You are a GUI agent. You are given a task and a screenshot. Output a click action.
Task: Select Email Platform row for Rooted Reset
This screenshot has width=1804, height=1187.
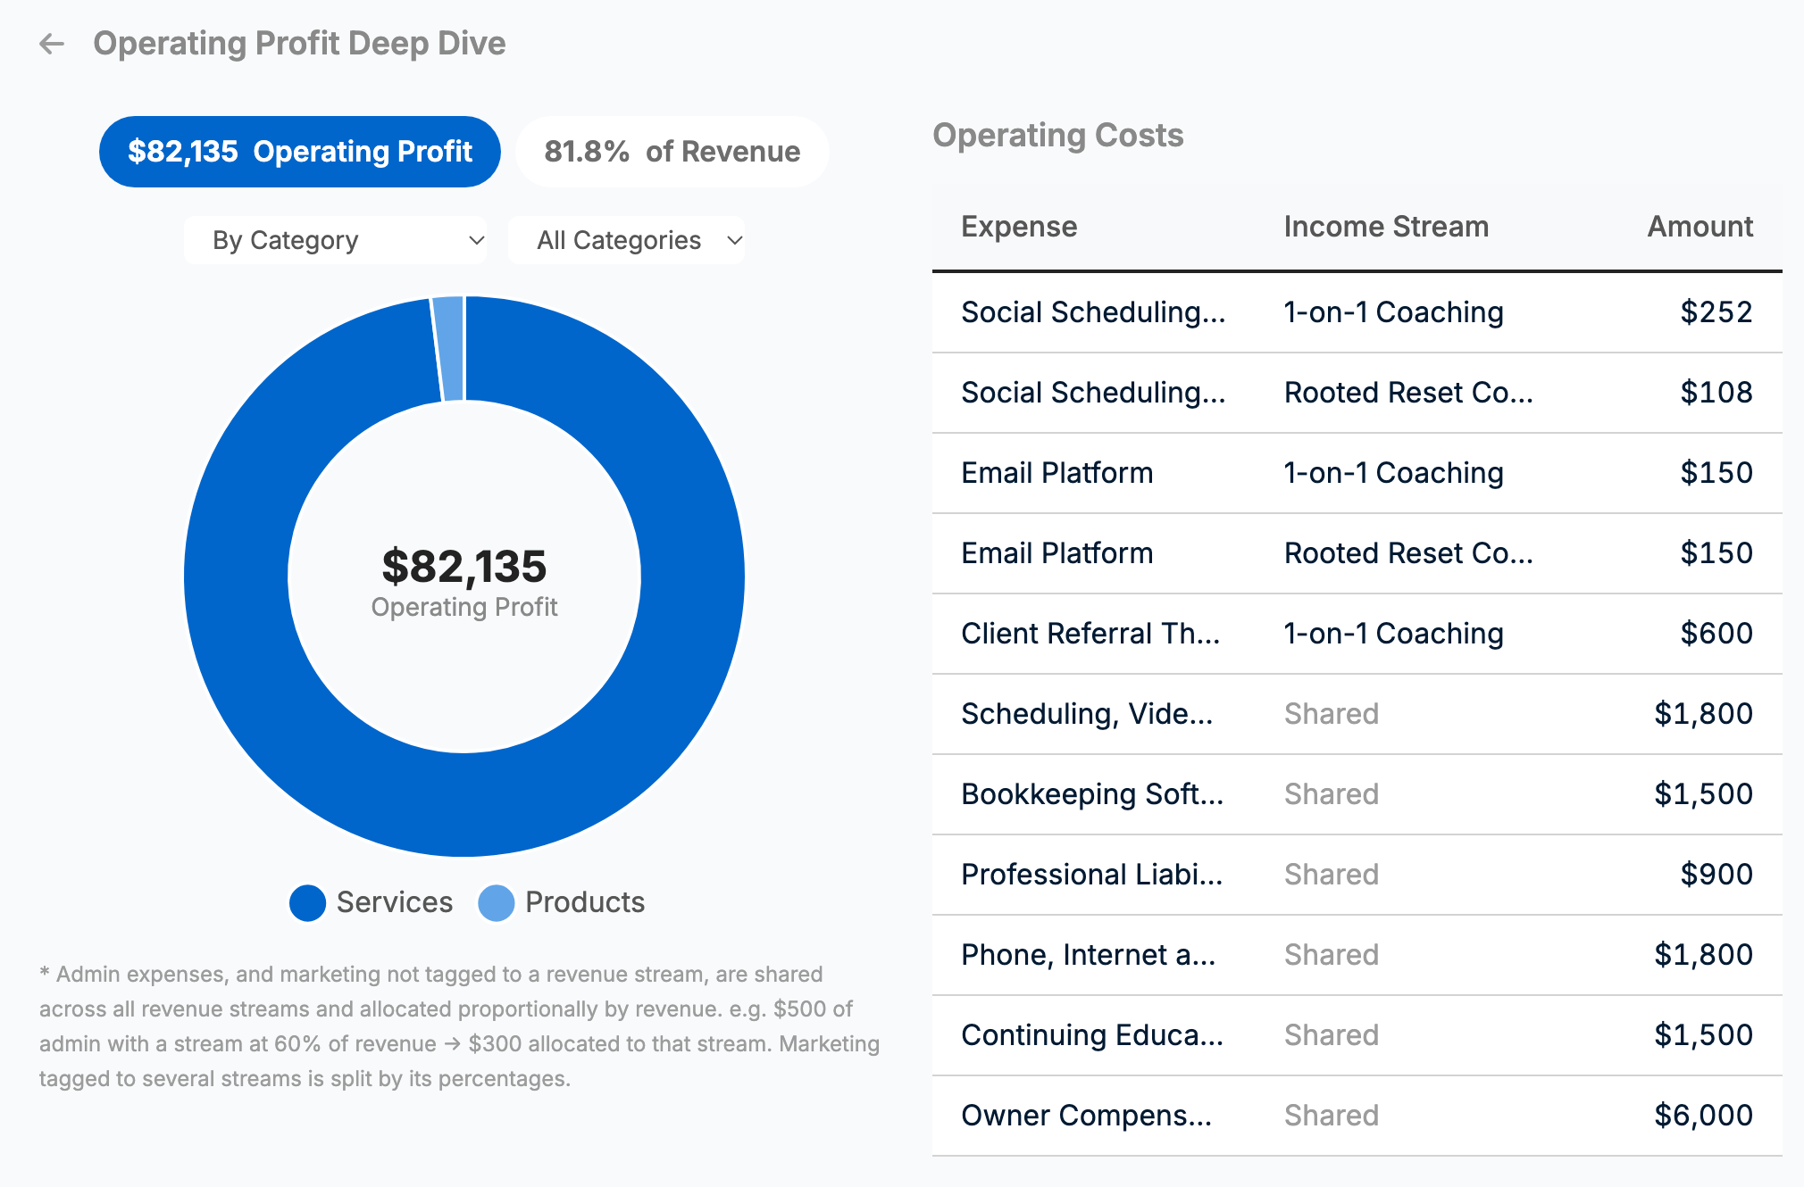[1357, 553]
